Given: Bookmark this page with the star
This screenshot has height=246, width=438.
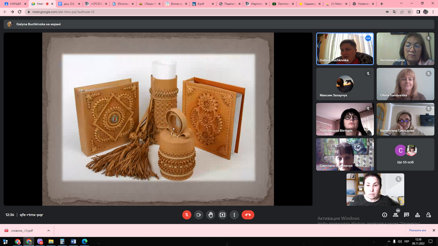Looking at the screenshot, I should point(409,12).
